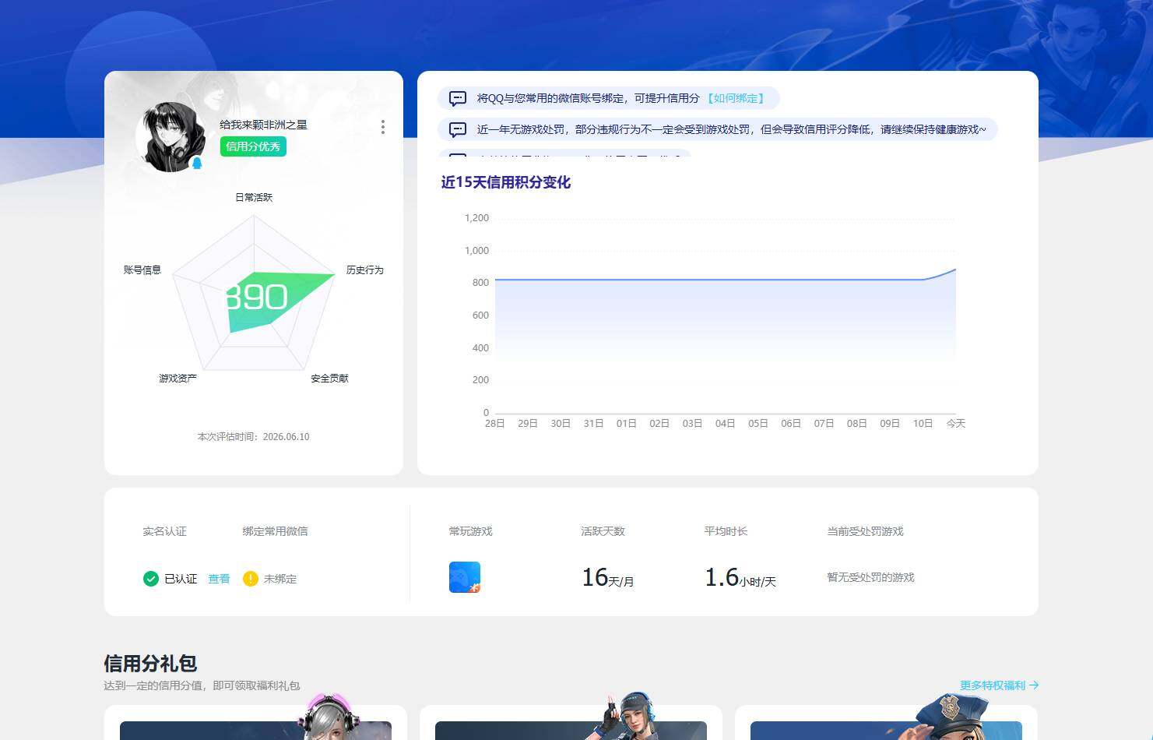
Task: Click the 近15天信用积分变化 heading
Action: 506,182
